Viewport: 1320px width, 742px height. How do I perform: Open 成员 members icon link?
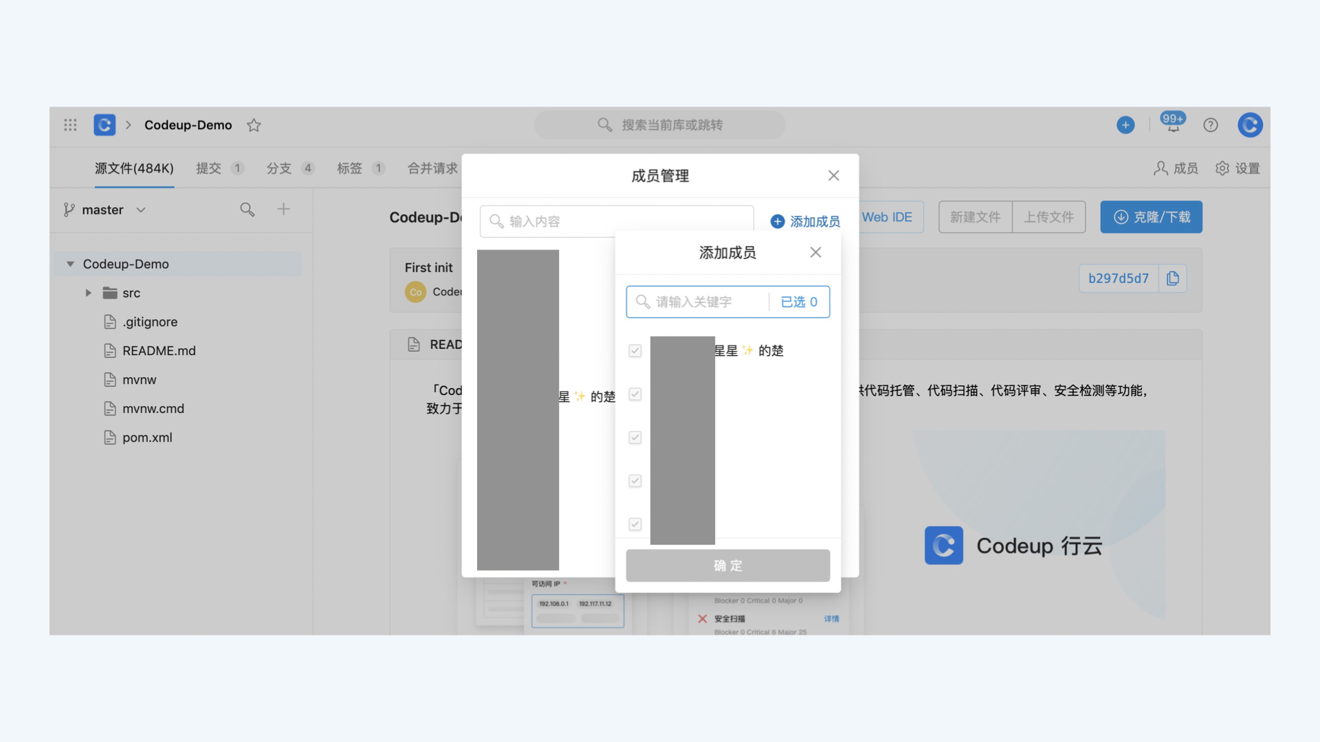(1176, 168)
